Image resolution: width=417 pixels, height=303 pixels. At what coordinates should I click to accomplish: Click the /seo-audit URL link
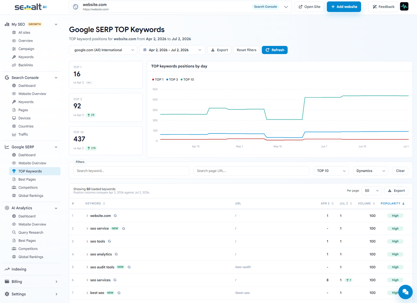click(243, 267)
